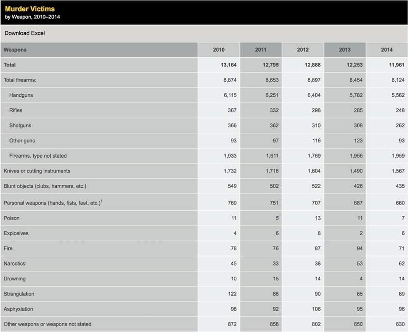Click the Personal weapons row label
Image resolution: width=408 pixels, height=332 pixels.
pos(52,203)
